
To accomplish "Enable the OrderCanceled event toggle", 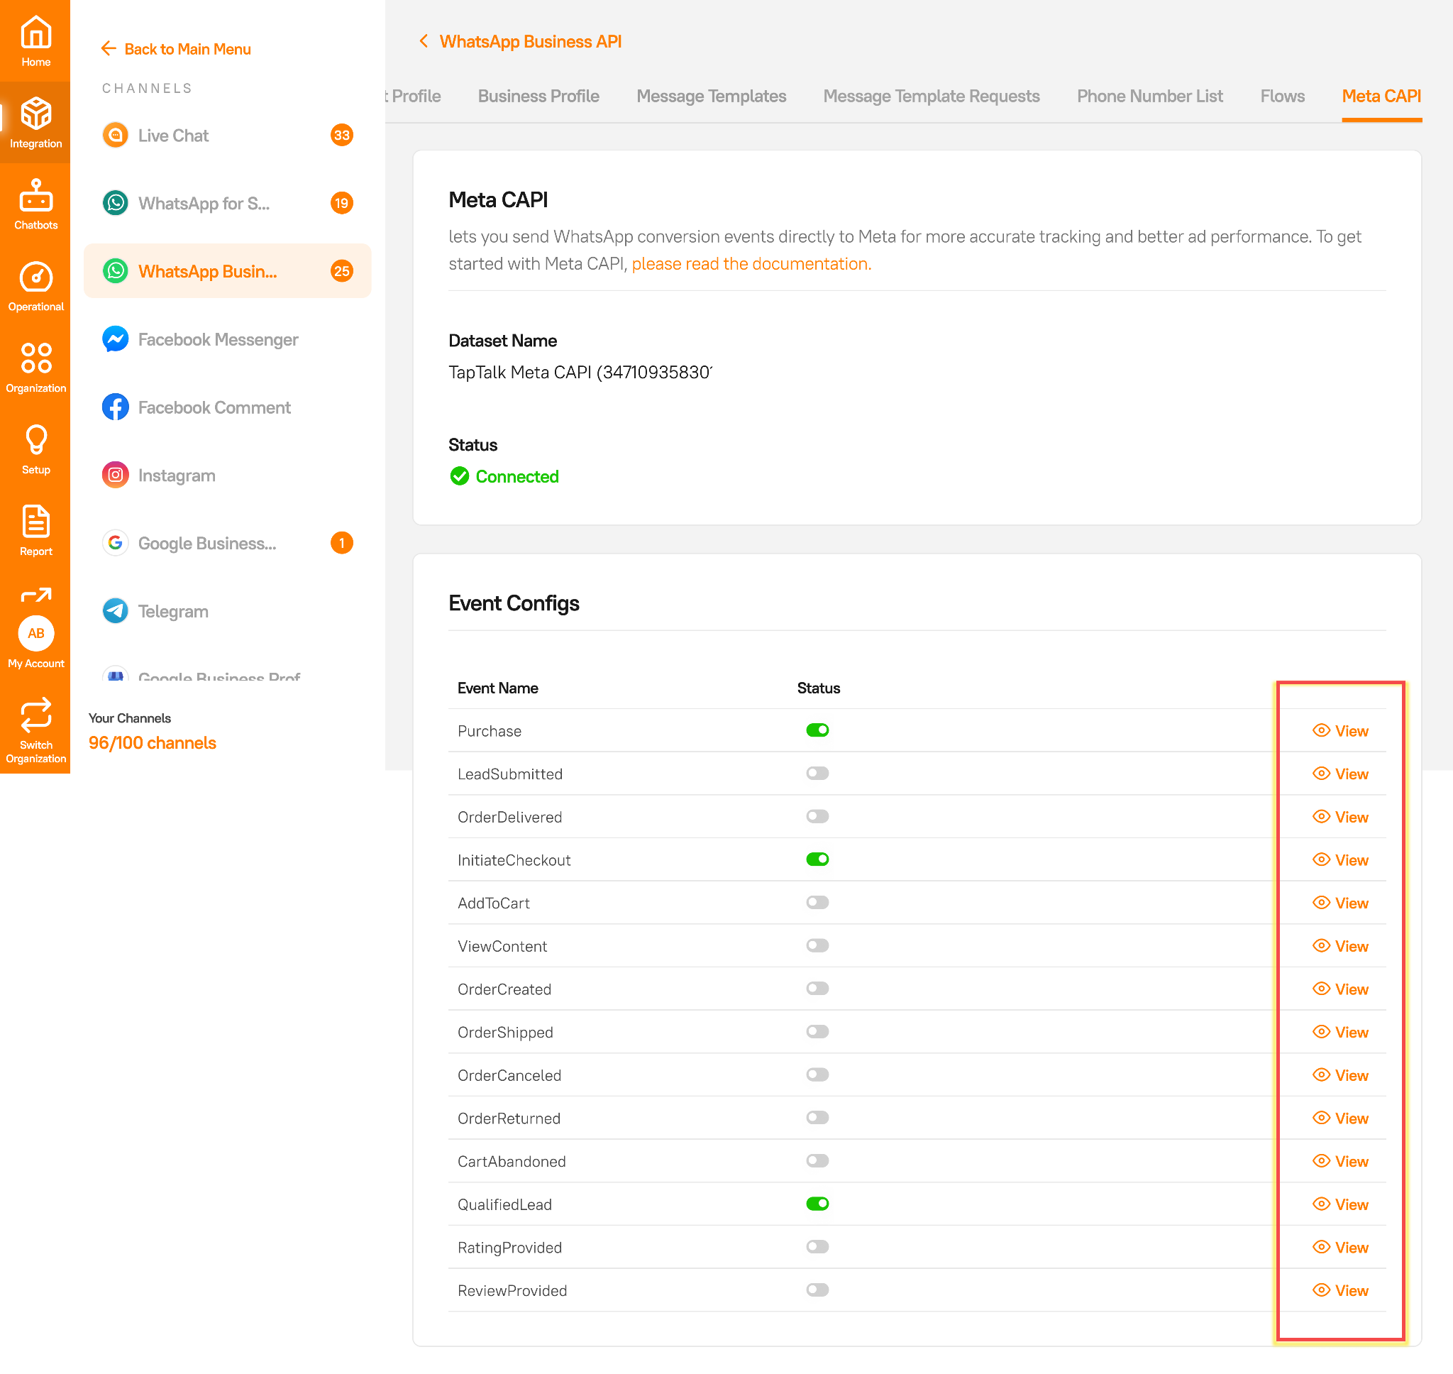I will click(x=817, y=1075).
